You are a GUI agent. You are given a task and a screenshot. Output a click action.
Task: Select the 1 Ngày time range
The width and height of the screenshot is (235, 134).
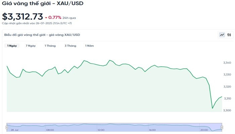click(12, 46)
